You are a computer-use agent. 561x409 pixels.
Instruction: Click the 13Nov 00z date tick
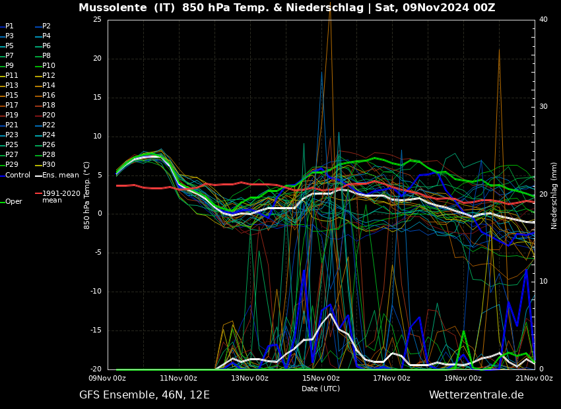[249, 378]
